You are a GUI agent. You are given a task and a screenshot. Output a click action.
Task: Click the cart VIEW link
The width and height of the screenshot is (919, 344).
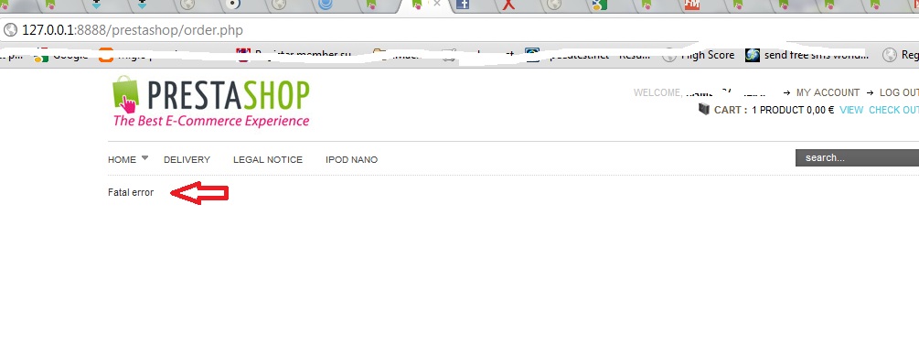[x=851, y=110]
